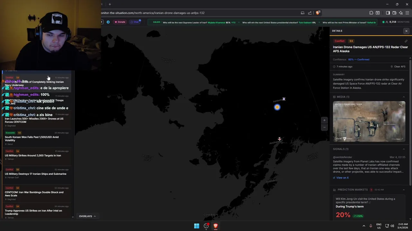
Task: Select the orange event marker on the map
Action: click(277, 107)
